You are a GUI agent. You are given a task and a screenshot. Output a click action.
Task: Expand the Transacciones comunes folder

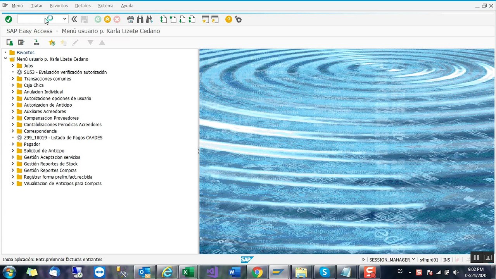[13, 79]
